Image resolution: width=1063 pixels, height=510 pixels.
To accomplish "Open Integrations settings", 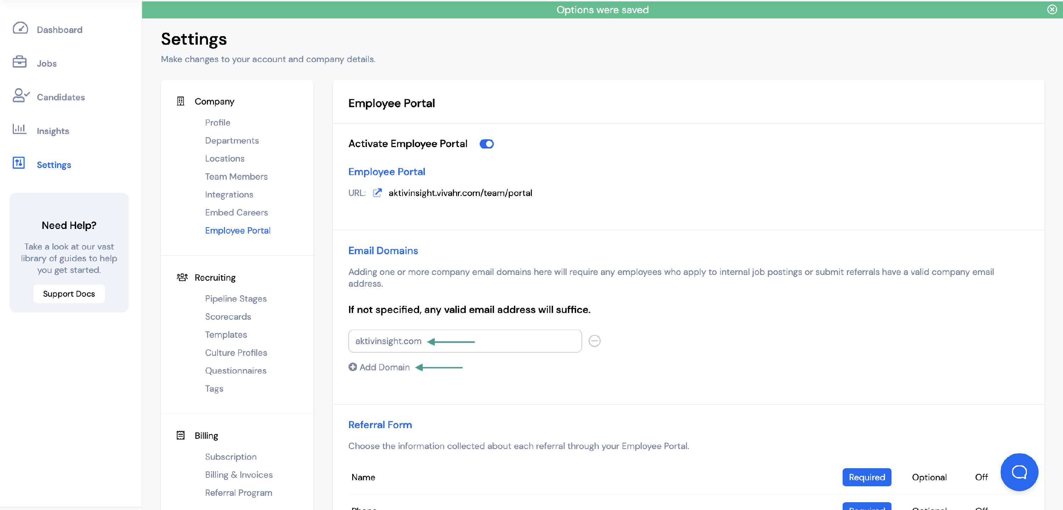I will [x=229, y=194].
